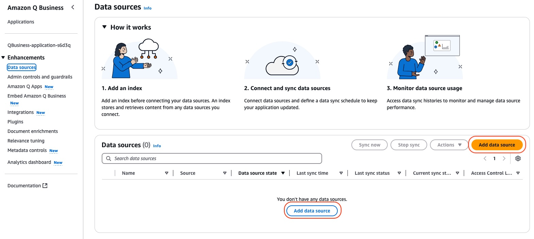Select Data sources in sidebar
This screenshot has width=534, height=239.
coord(22,67)
